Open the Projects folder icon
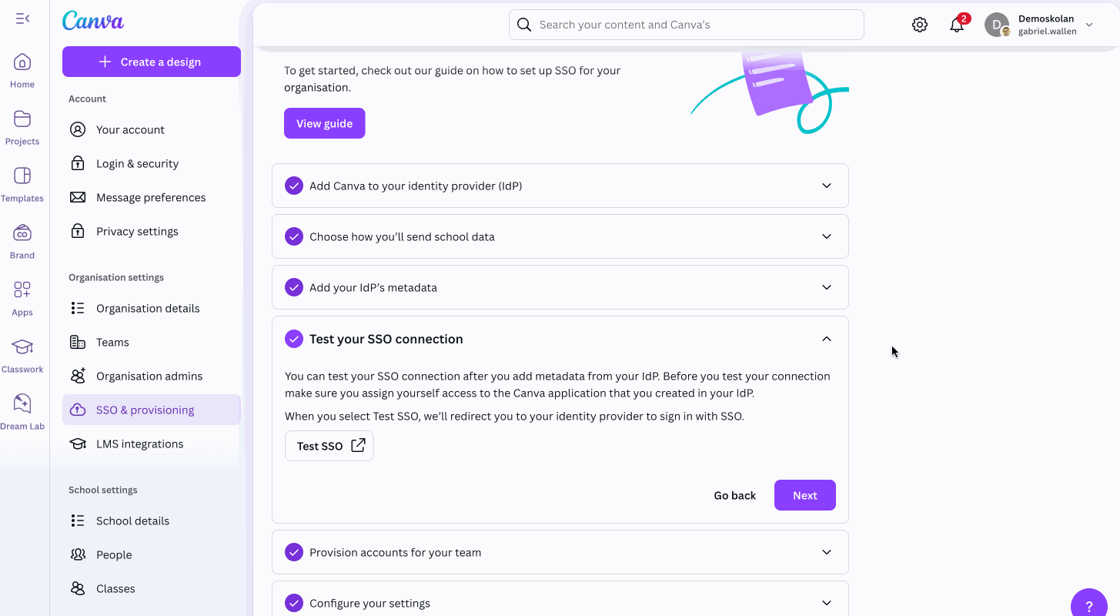The width and height of the screenshot is (1120, 616). click(x=22, y=119)
